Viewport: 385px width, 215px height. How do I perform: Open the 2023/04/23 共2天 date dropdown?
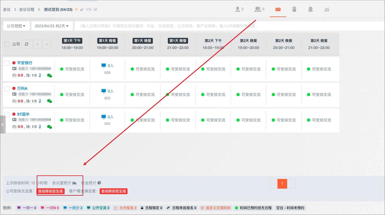click(52, 26)
